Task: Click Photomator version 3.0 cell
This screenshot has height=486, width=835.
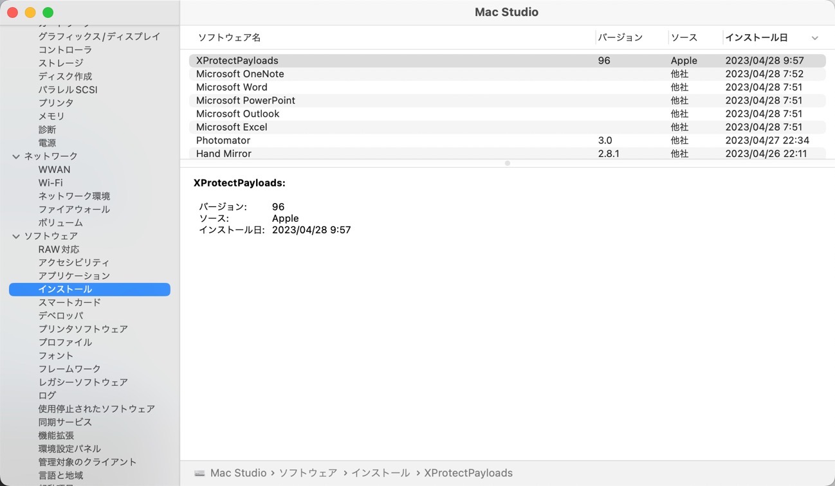Action: point(605,140)
